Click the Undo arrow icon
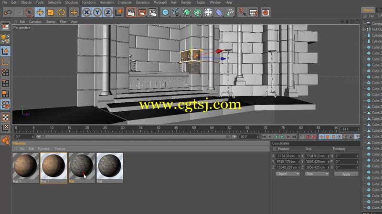This screenshot has height=214, width=382. click(8, 12)
